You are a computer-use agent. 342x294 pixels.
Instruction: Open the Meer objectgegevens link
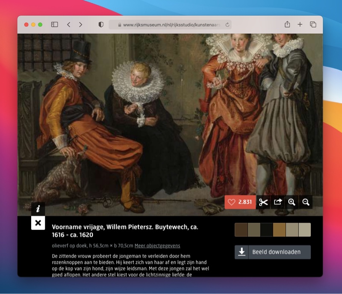coord(157,246)
